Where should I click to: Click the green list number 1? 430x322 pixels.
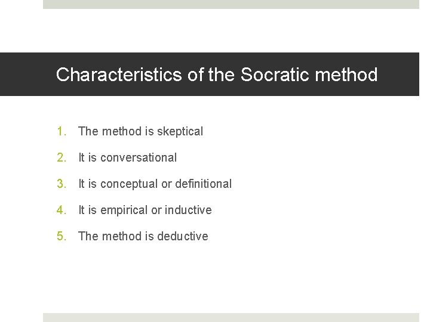click(60, 131)
